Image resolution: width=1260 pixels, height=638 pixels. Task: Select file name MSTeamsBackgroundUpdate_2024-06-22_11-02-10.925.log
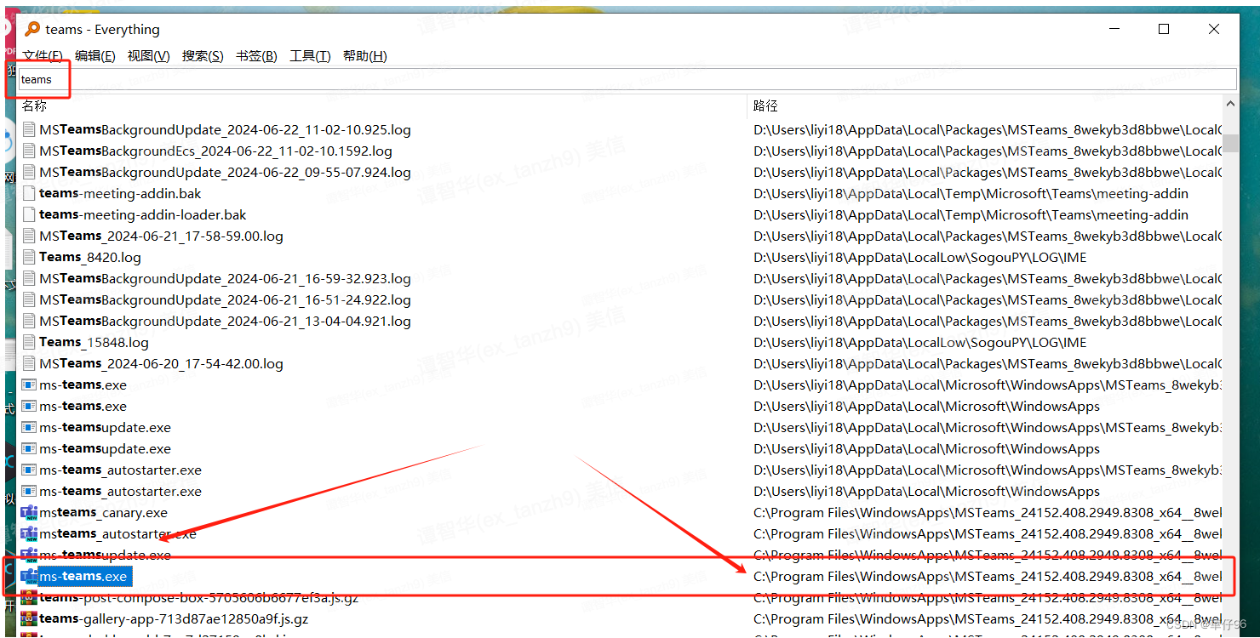[x=225, y=130]
